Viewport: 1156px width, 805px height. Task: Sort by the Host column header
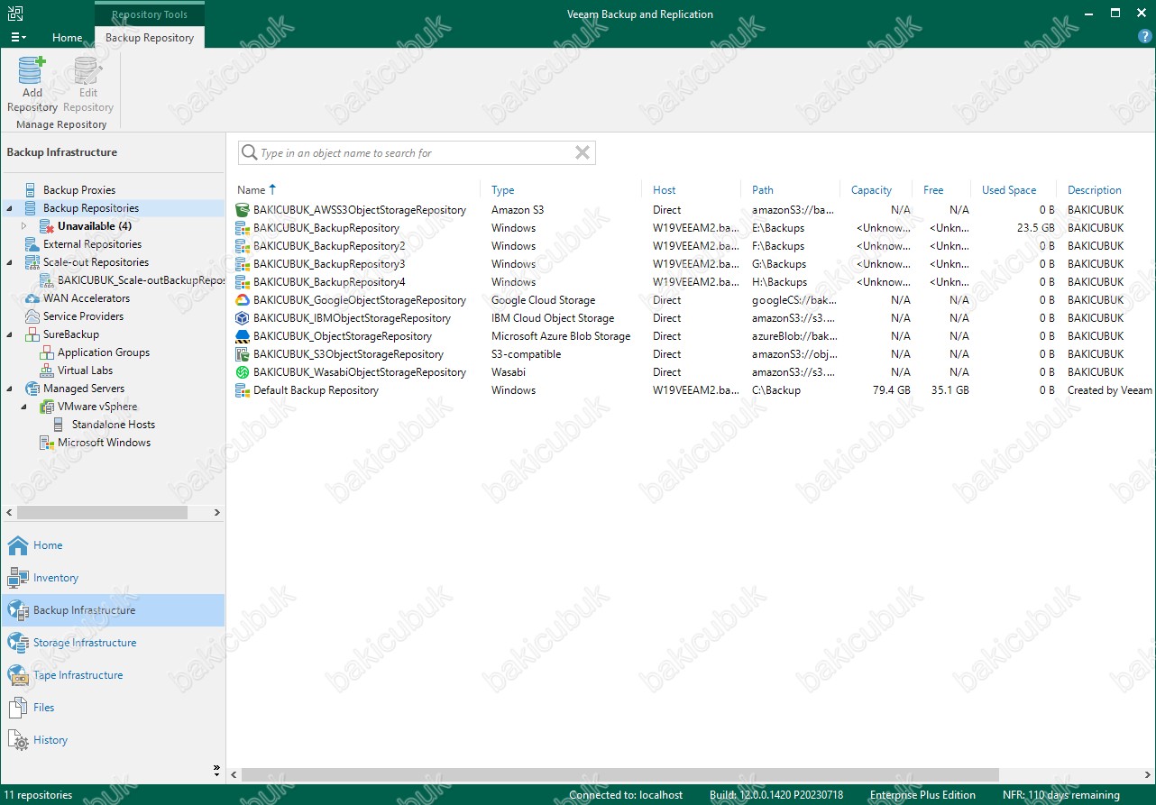click(665, 190)
